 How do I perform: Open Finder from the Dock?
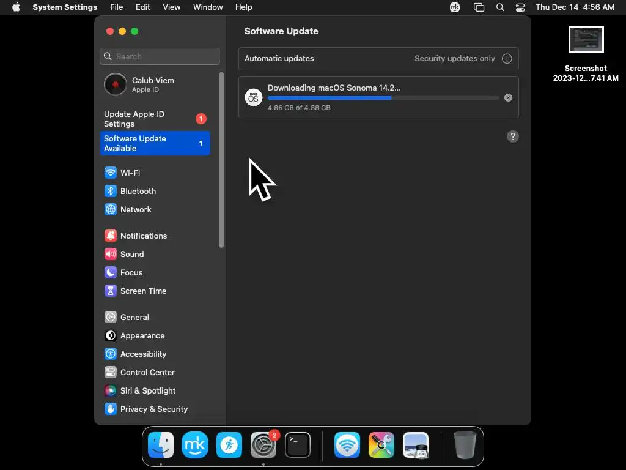pos(161,445)
